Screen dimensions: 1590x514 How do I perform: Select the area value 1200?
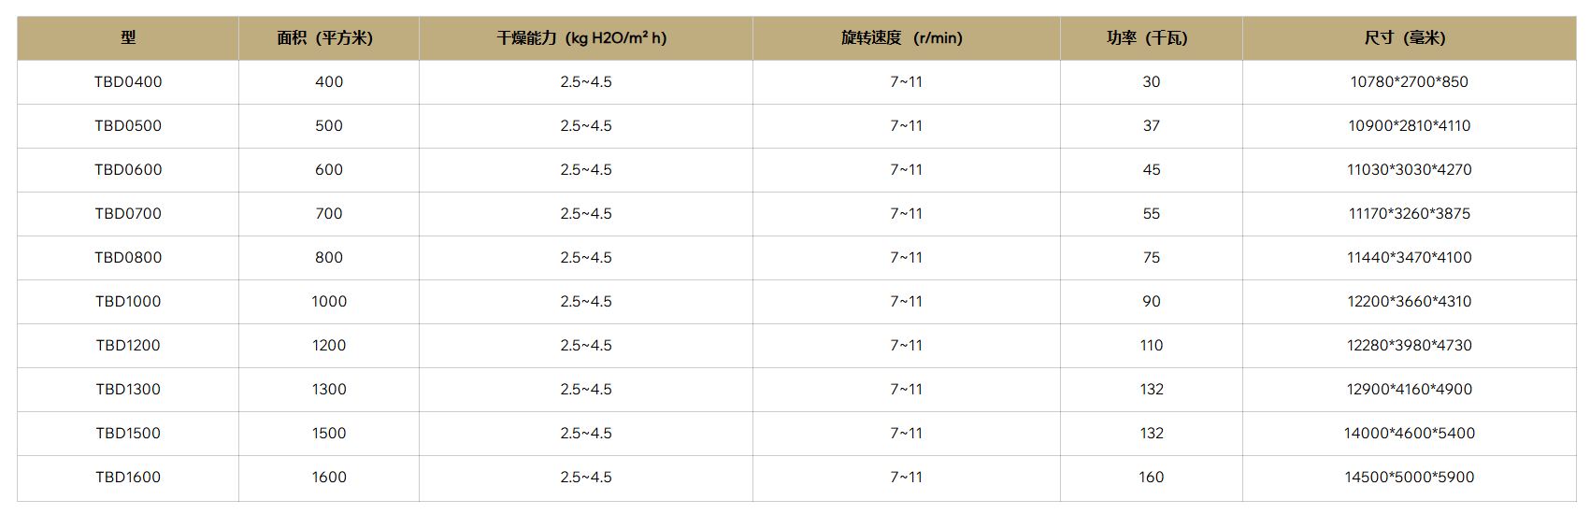328,346
